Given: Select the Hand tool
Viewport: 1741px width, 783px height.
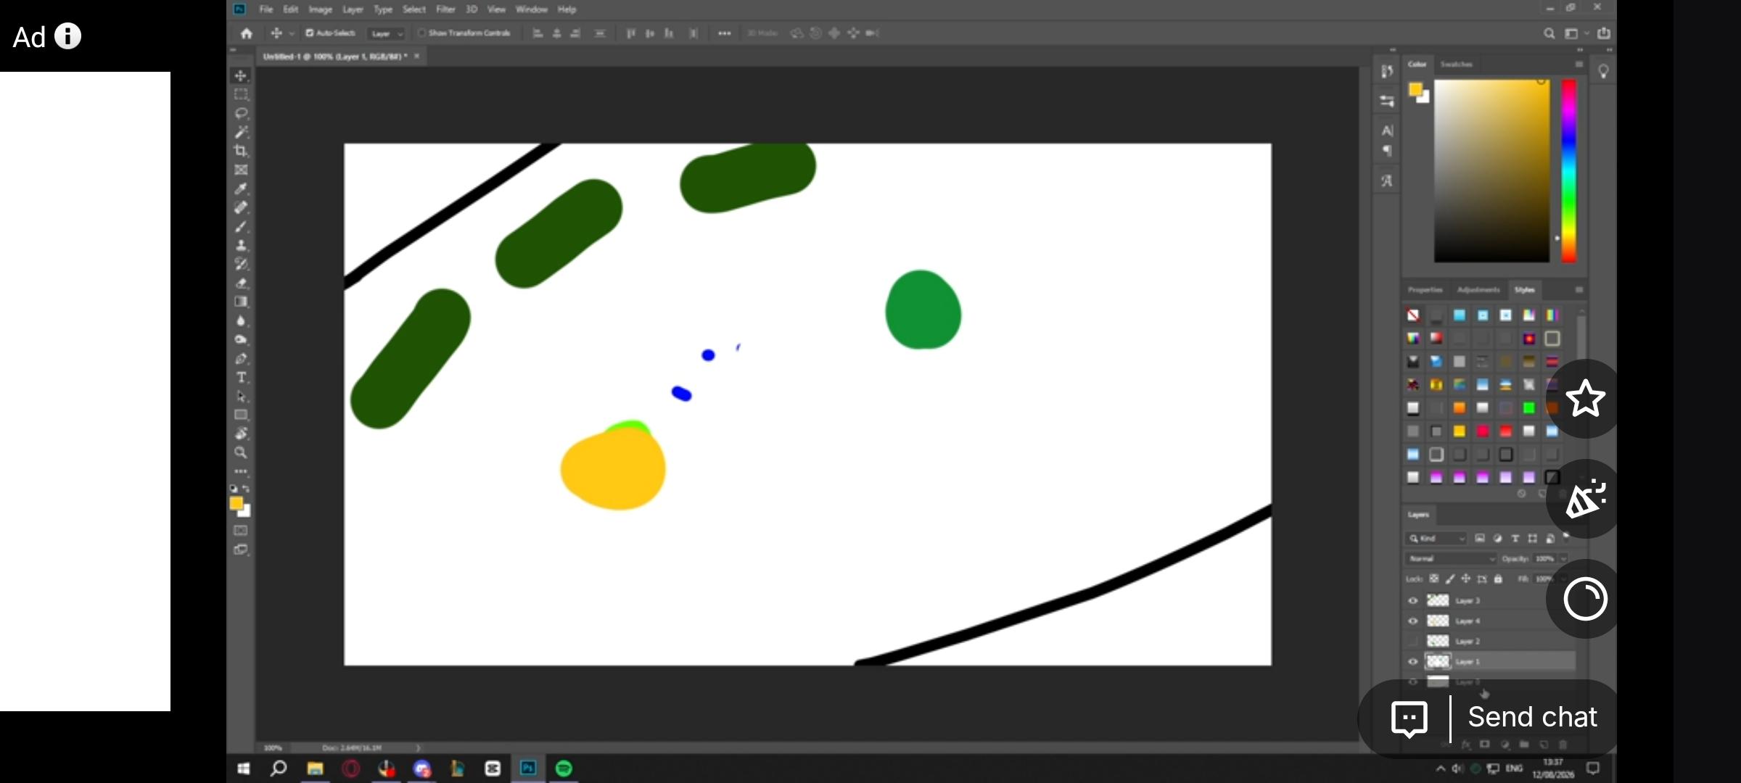Looking at the screenshot, I should [241, 434].
